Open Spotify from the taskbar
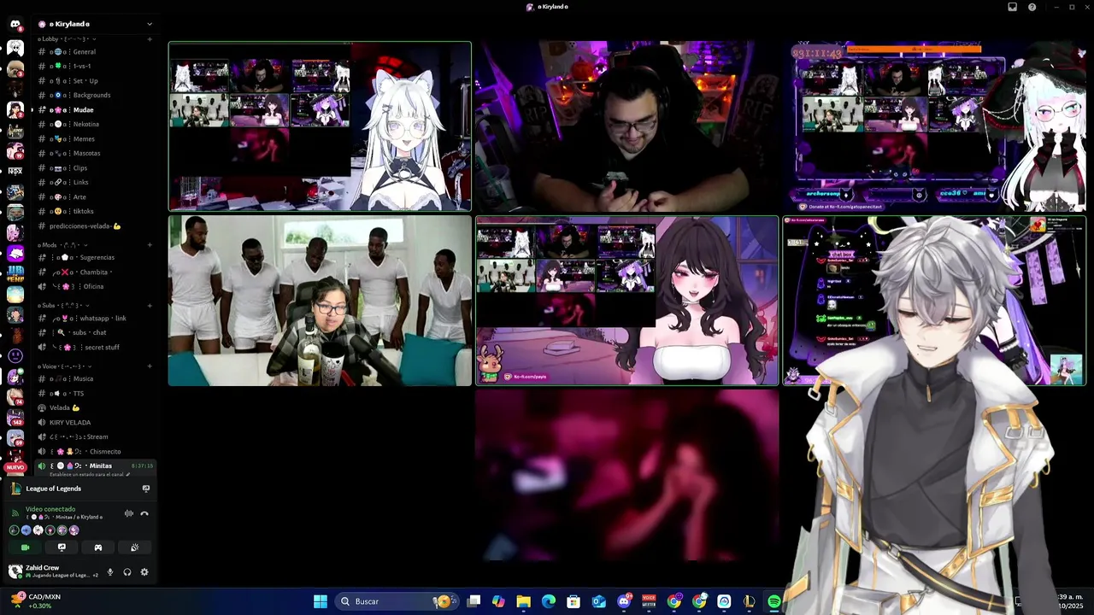1094x615 pixels. (773, 601)
